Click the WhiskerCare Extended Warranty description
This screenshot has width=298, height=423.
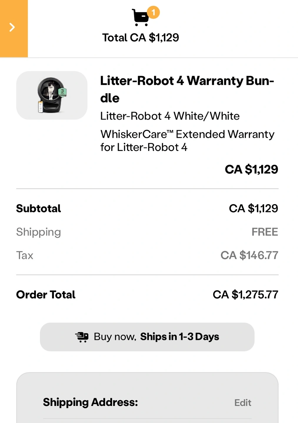[187, 140]
